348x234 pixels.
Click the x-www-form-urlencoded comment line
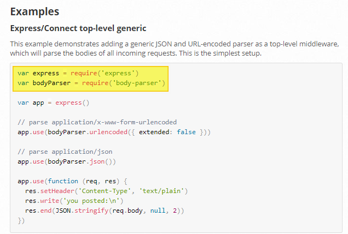point(97,122)
